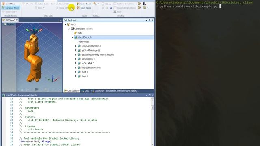Click the lower folder icon beside Synchro
Image resolution: width=260 pixels, height=146 pixels.
pyautogui.click(x=139, y=8)
